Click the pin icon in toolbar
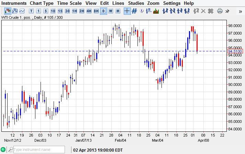Image resolution: width=245 pixels, height=154 pixels. click(227, 11)
